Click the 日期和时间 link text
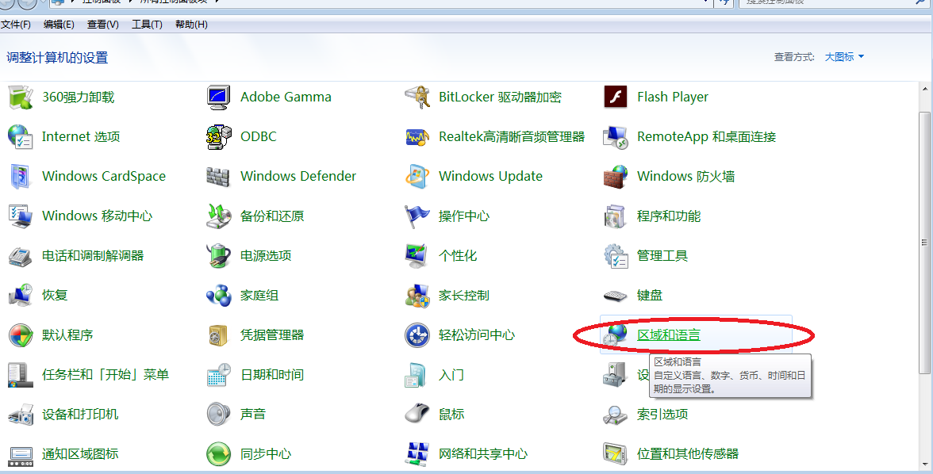933x474 pixels. coord(272,375)
